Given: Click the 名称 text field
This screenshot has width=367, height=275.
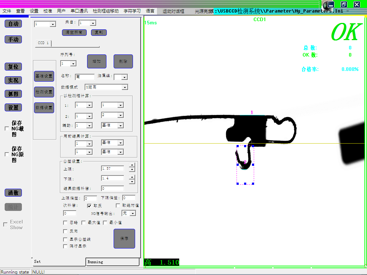Looking at the screenshot, I should point(85,77).
